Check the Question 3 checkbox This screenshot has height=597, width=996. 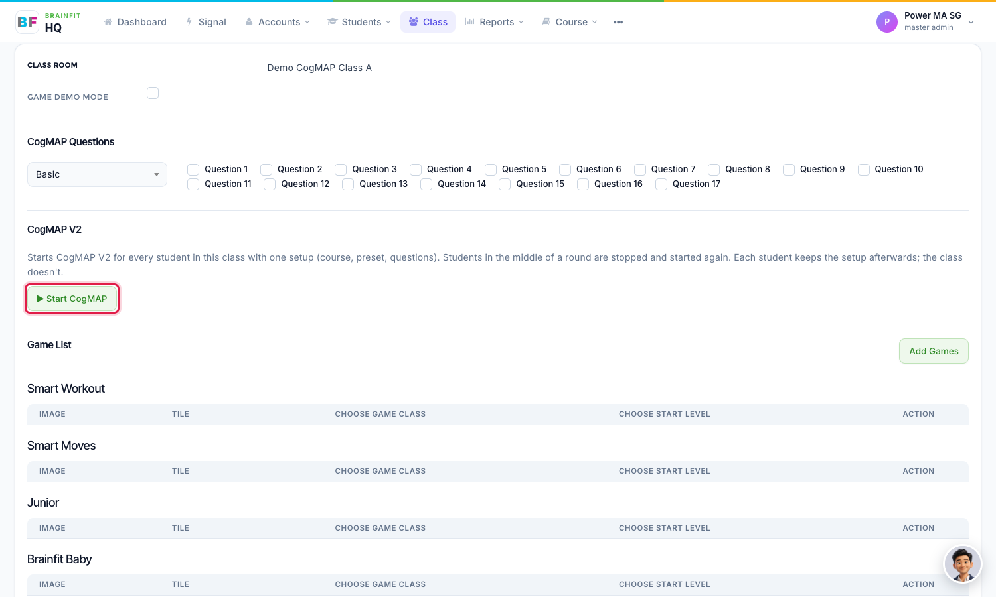coord(341,170)
